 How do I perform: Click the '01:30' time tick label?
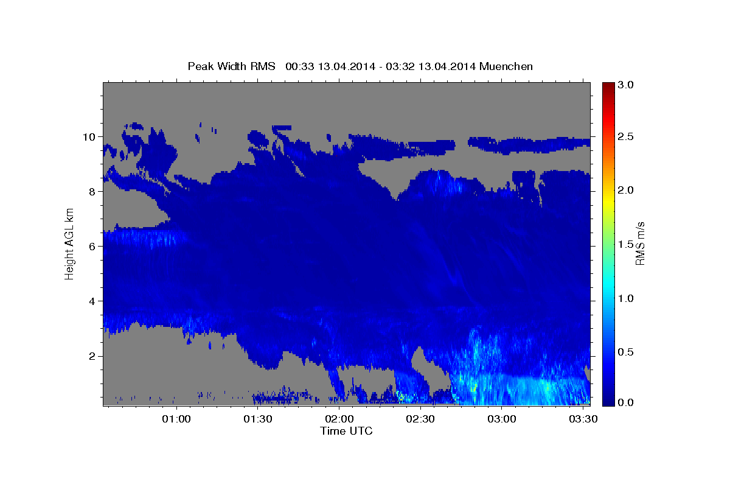[x=257, y=419]
